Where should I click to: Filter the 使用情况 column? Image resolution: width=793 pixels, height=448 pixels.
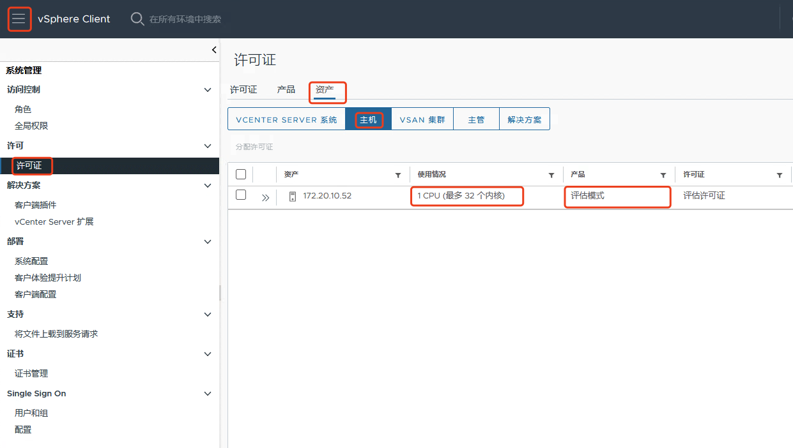pyautogui.click(x=551, y=175)
